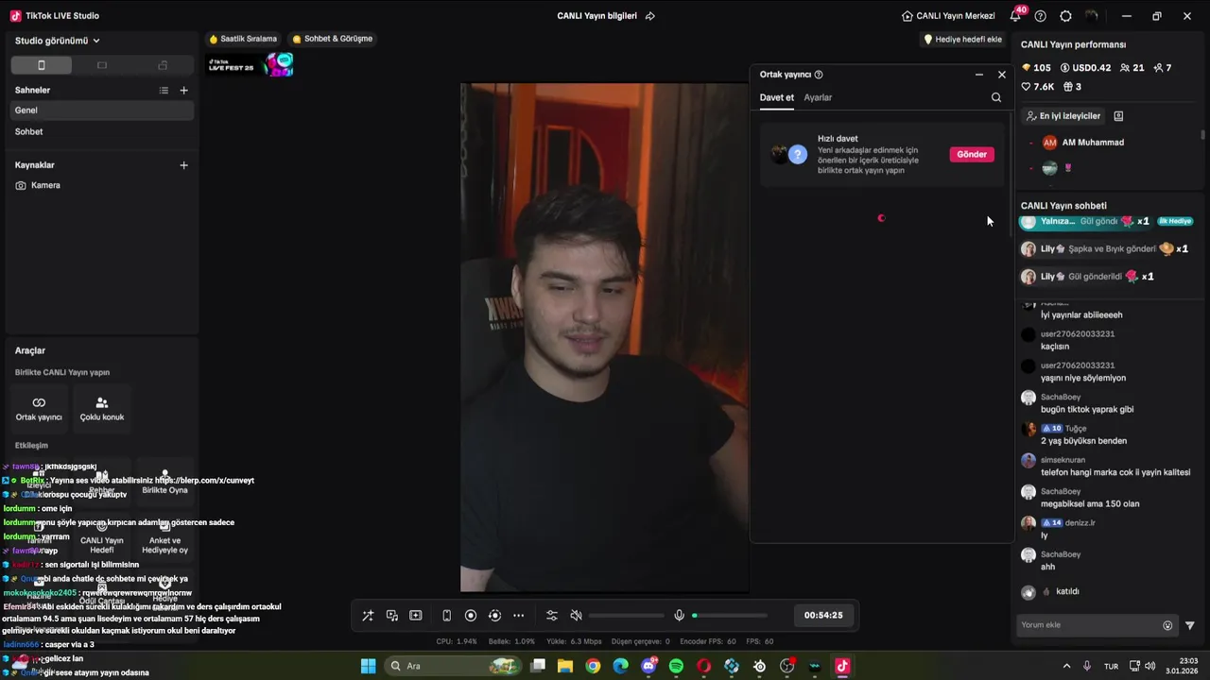The image size is (1210, 680).
Task: Toggle the muted speaker icon
Action: click(x=576, y=616)
